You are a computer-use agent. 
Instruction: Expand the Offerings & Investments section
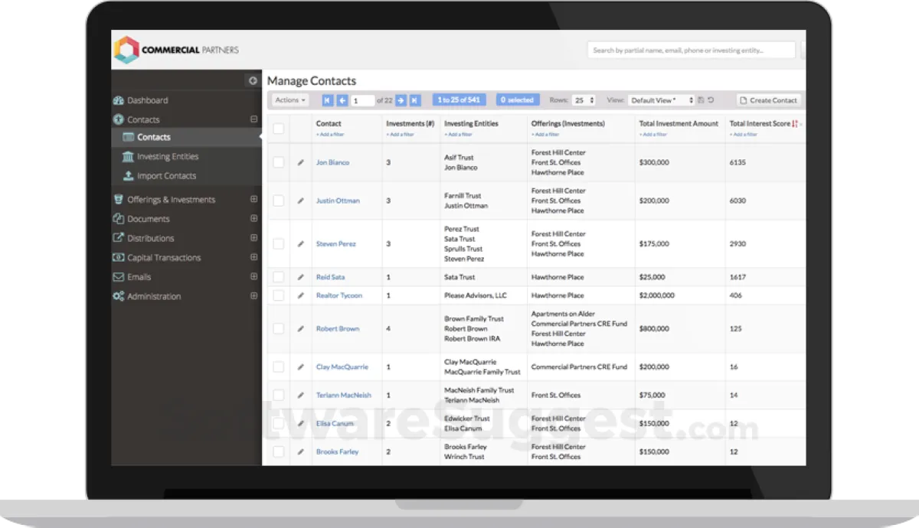point(253,200)
